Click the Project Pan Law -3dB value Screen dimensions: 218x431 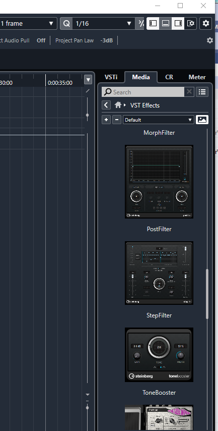[106, 40]
